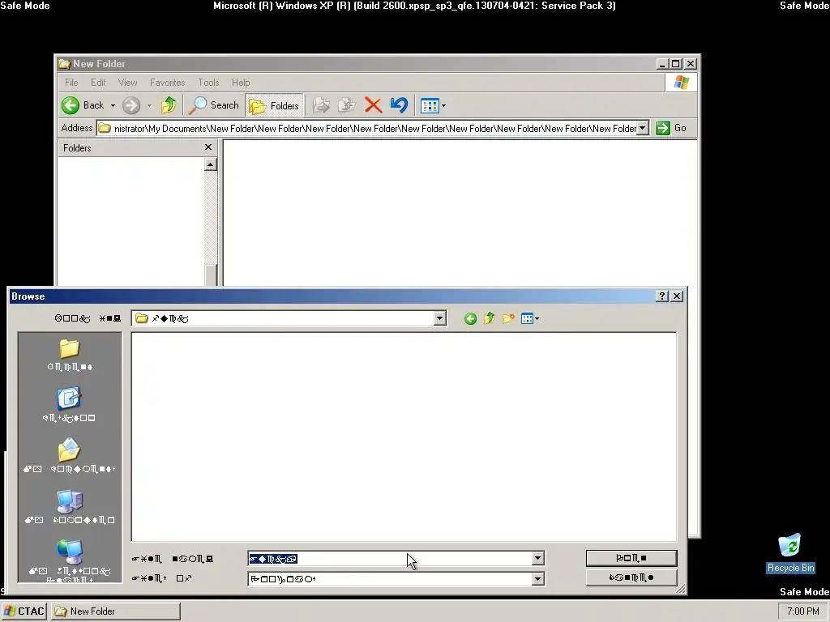Expand the files of type dropdown arrow
This screenshot has width=830, height=622.
tap(538, 578)
